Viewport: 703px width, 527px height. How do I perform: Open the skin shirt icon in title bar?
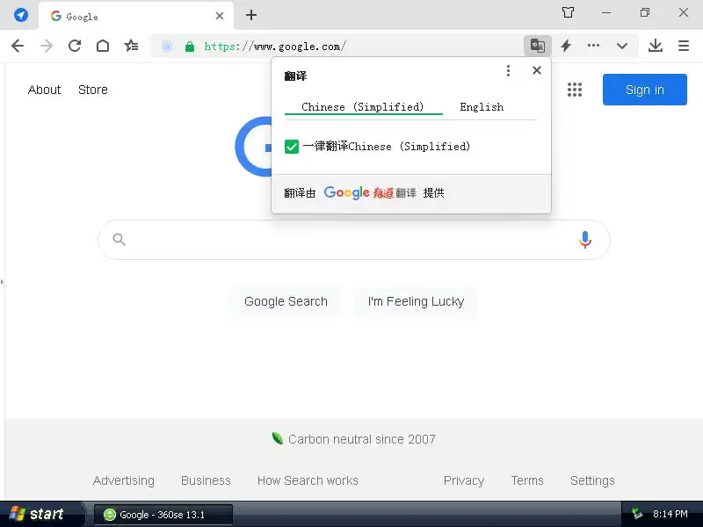568,12
